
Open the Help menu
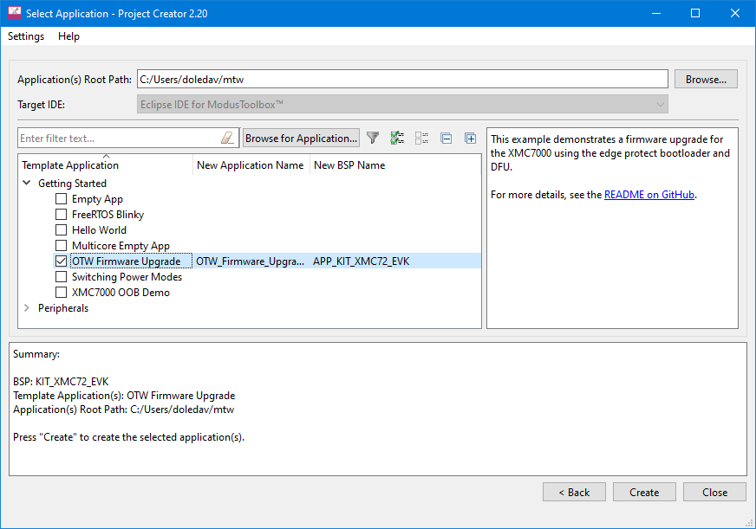68,36
